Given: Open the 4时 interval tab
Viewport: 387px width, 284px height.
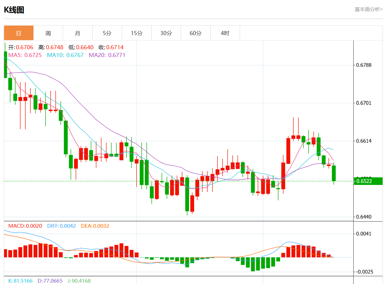Looking at the screenshot, I should (225, 33).
